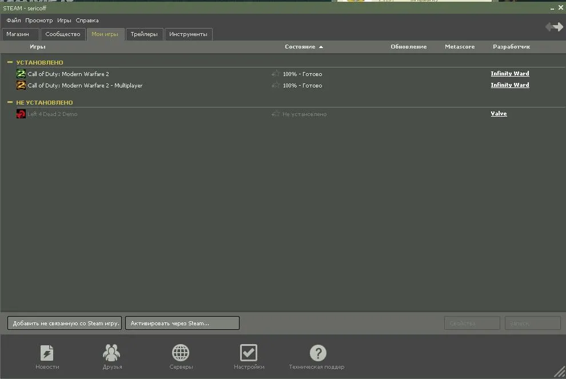This screenshot has width=566, height=379.
Task: Click the Разработчик column header
Action: (x=512, y=46)
